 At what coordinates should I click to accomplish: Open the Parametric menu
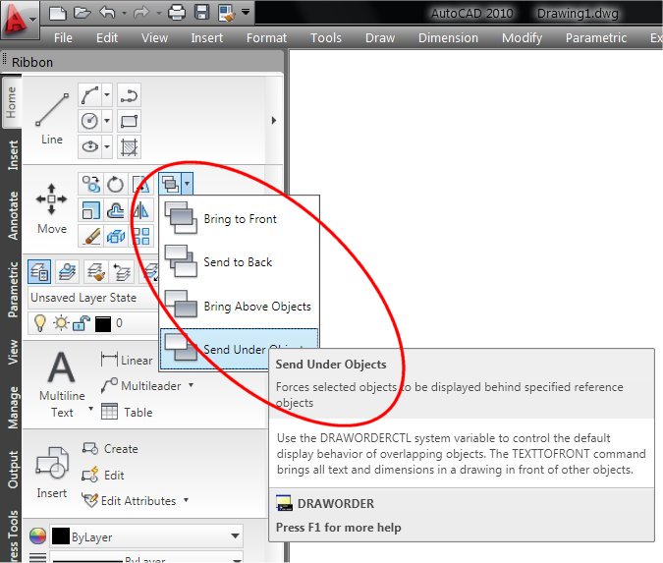tap(596, 38)
